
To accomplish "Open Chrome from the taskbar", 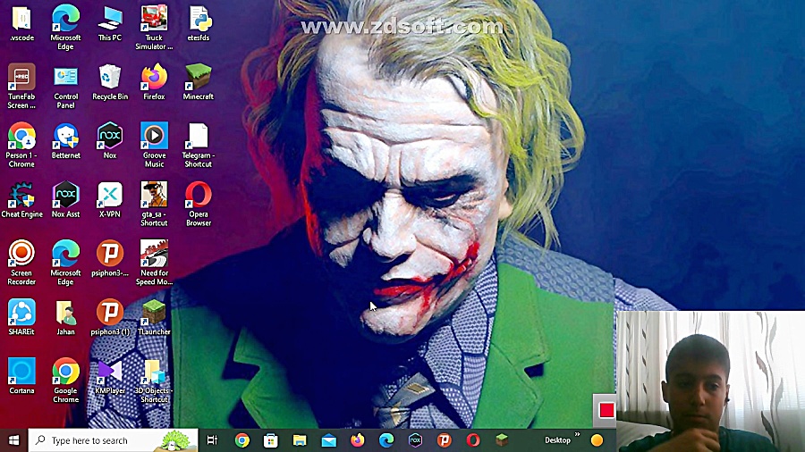I will [241, 440].
